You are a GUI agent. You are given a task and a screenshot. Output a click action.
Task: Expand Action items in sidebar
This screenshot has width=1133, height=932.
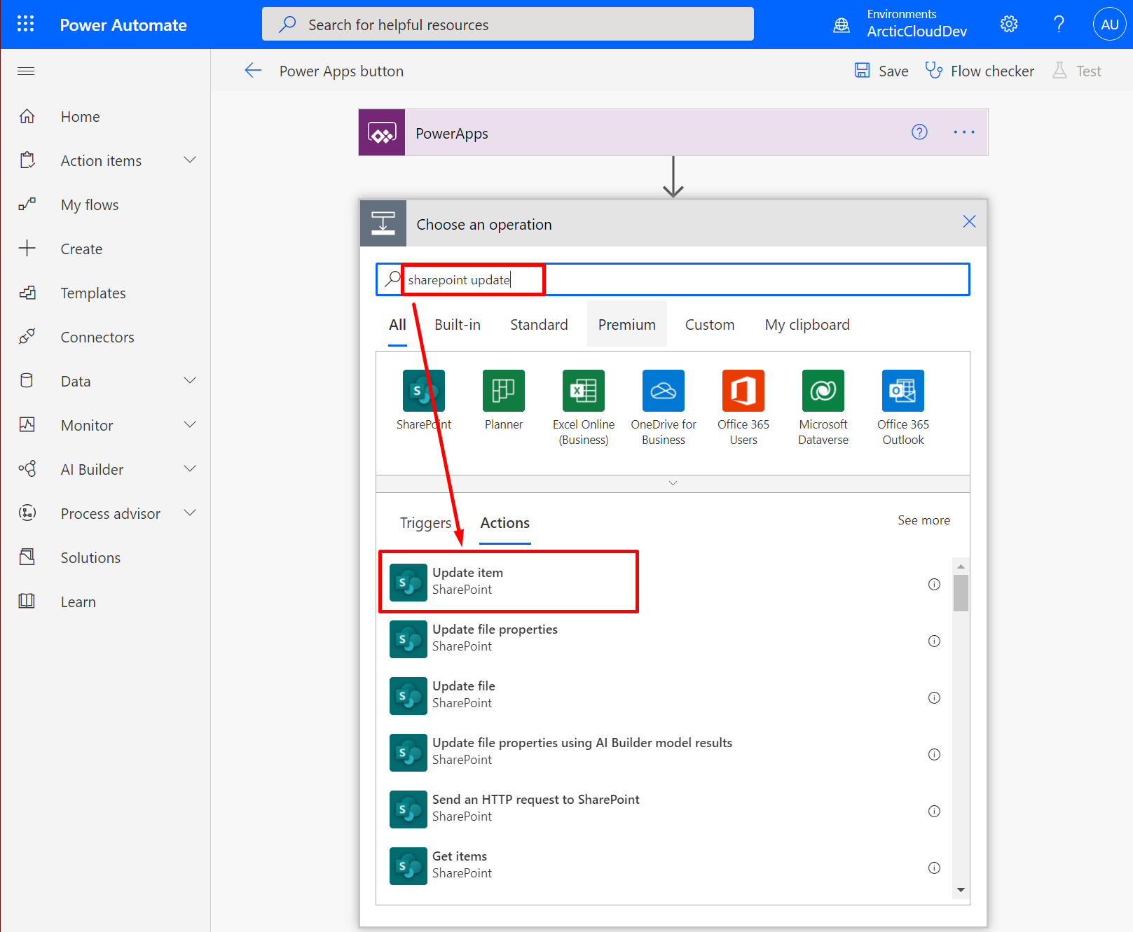tap(190, 160)
